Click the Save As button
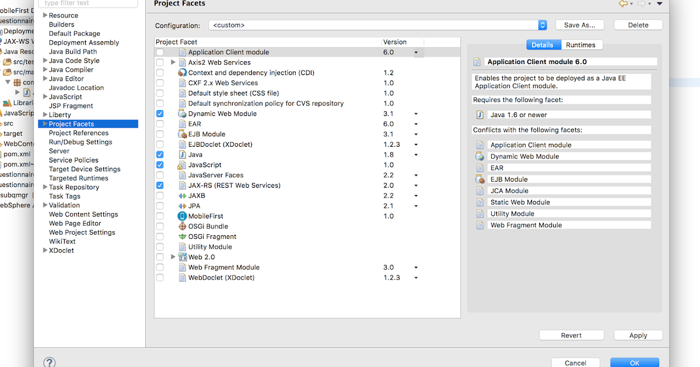Viewport: 700px width, 367px height. [579, 24]
